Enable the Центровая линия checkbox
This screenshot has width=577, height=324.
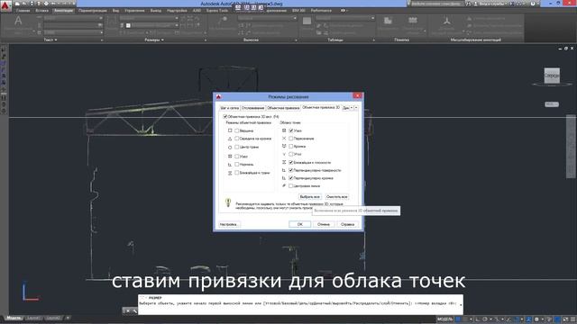pyautogui.click(x=291, y=186)
